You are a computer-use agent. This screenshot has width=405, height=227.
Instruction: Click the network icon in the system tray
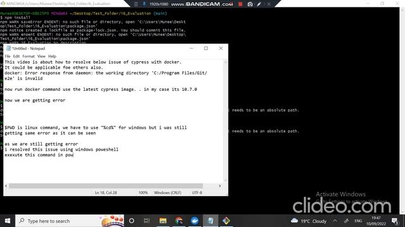[x=346, y=221]
